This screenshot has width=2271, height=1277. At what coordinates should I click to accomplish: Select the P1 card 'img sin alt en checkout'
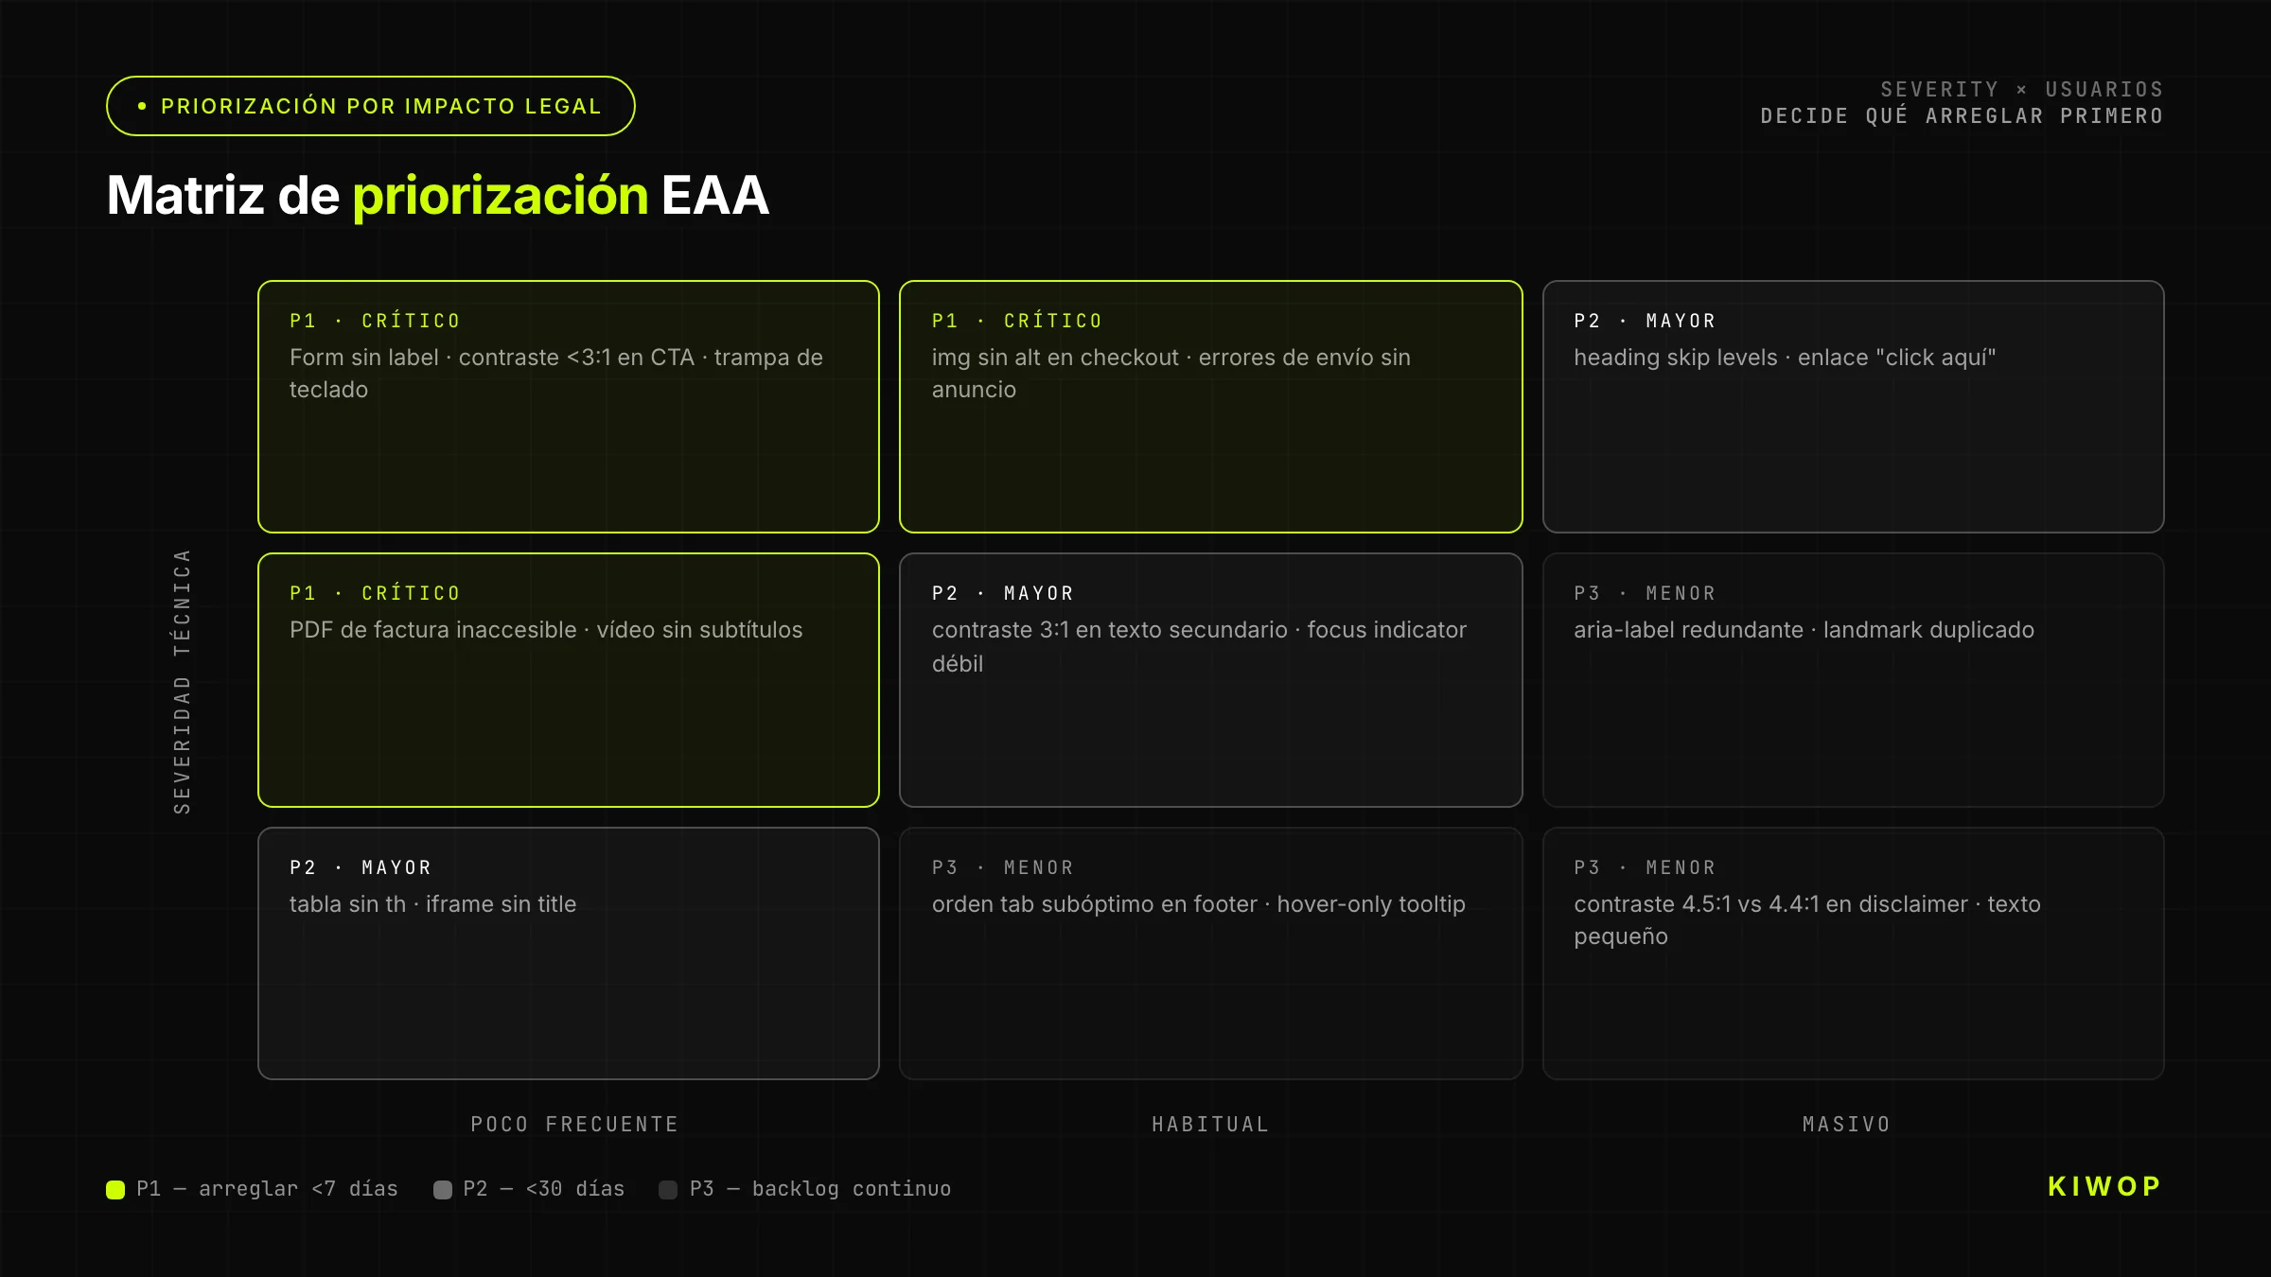[x=1210, y=407]
